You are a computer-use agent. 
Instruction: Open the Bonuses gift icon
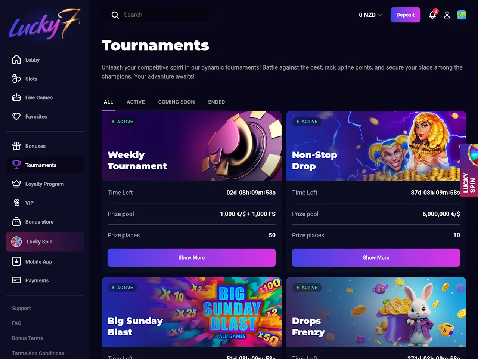point(16,146)
